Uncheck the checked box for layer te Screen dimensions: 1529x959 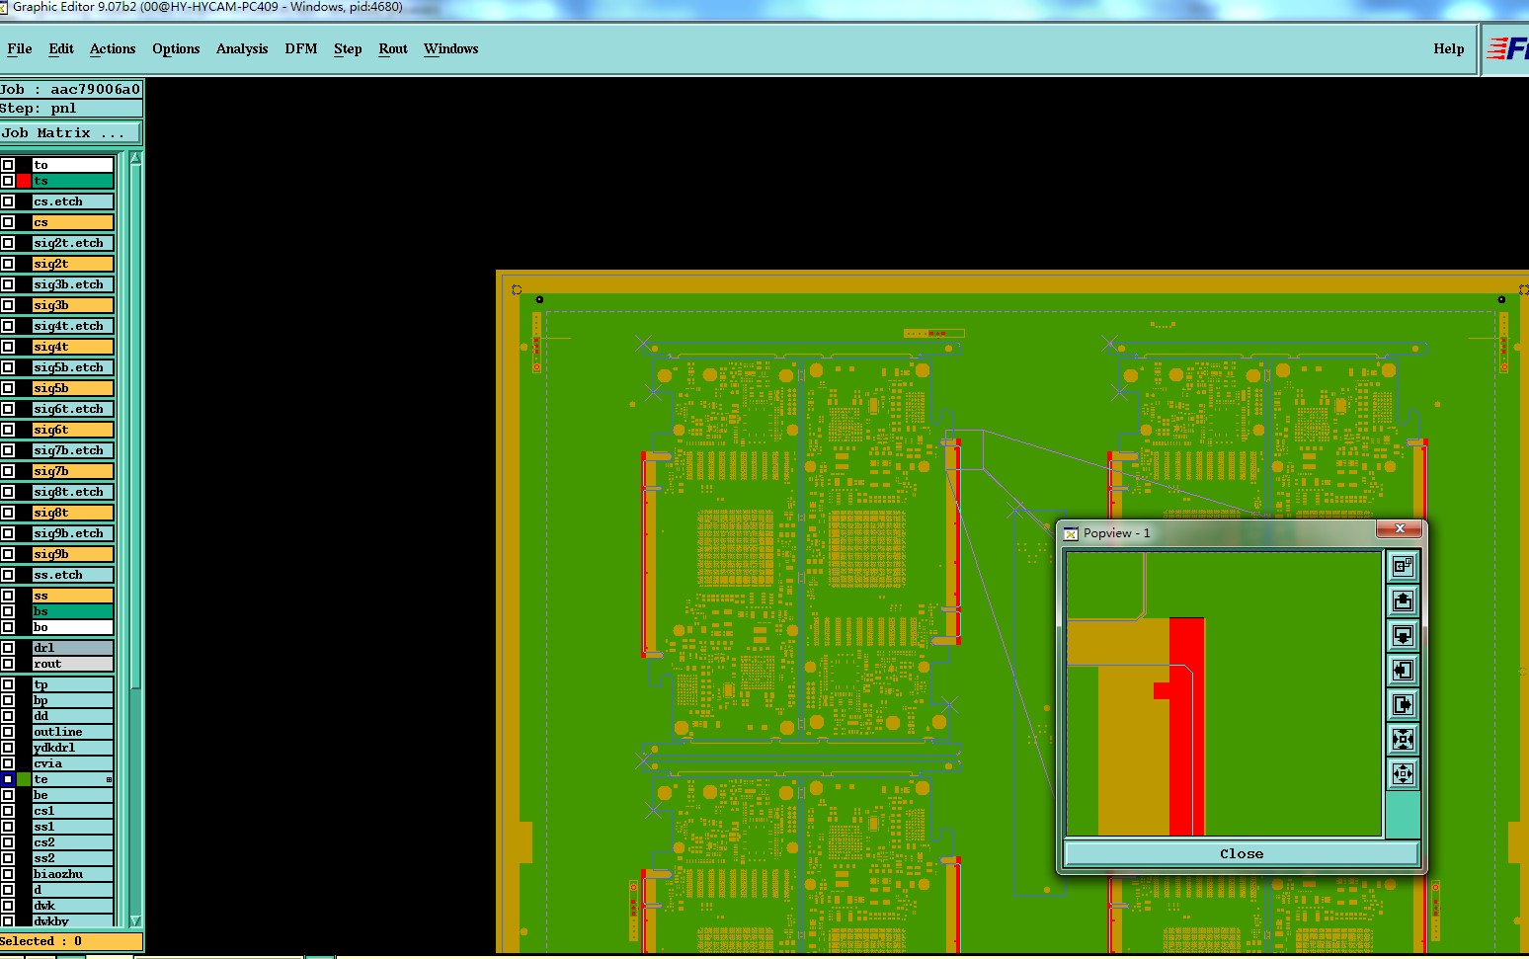pos(8,779)
